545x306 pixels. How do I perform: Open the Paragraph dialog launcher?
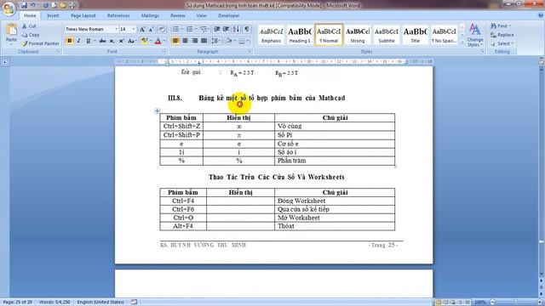tap(250, 51)
